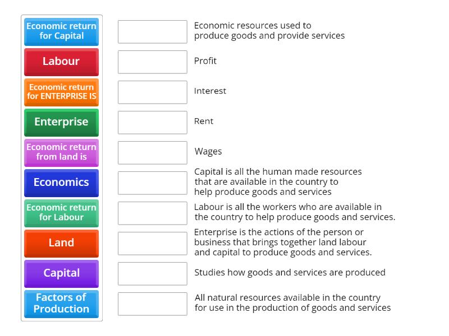Click the answer box beside "Wages"
The width and height of the screenshot is (449, 336).
[152, 152]
